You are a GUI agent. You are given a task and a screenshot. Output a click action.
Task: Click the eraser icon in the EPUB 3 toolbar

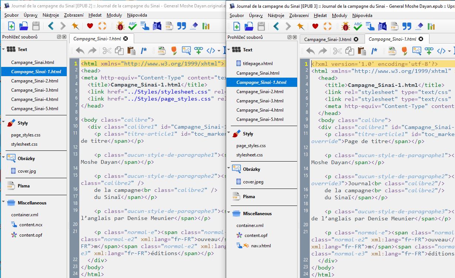419,26
